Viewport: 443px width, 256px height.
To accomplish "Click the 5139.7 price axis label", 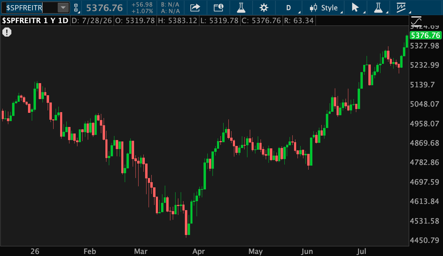I will coord(423,85).
